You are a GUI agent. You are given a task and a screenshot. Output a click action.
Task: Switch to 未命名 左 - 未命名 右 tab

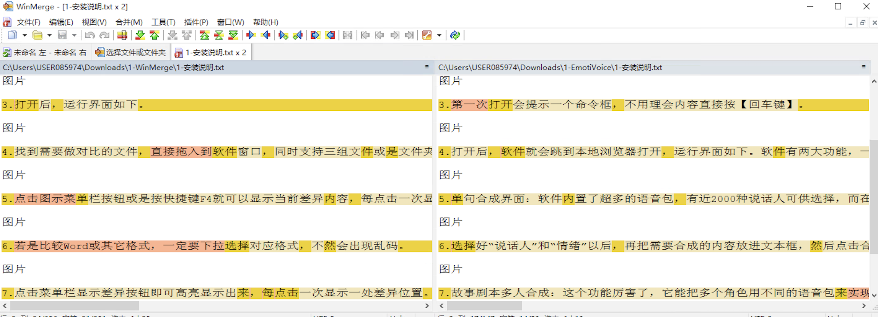45,53
